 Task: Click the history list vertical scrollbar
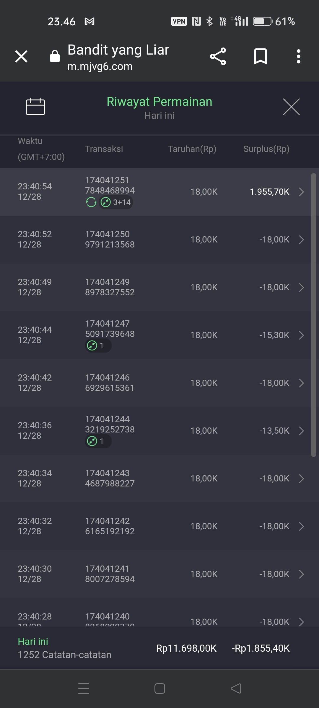click(x=313, y=315)
